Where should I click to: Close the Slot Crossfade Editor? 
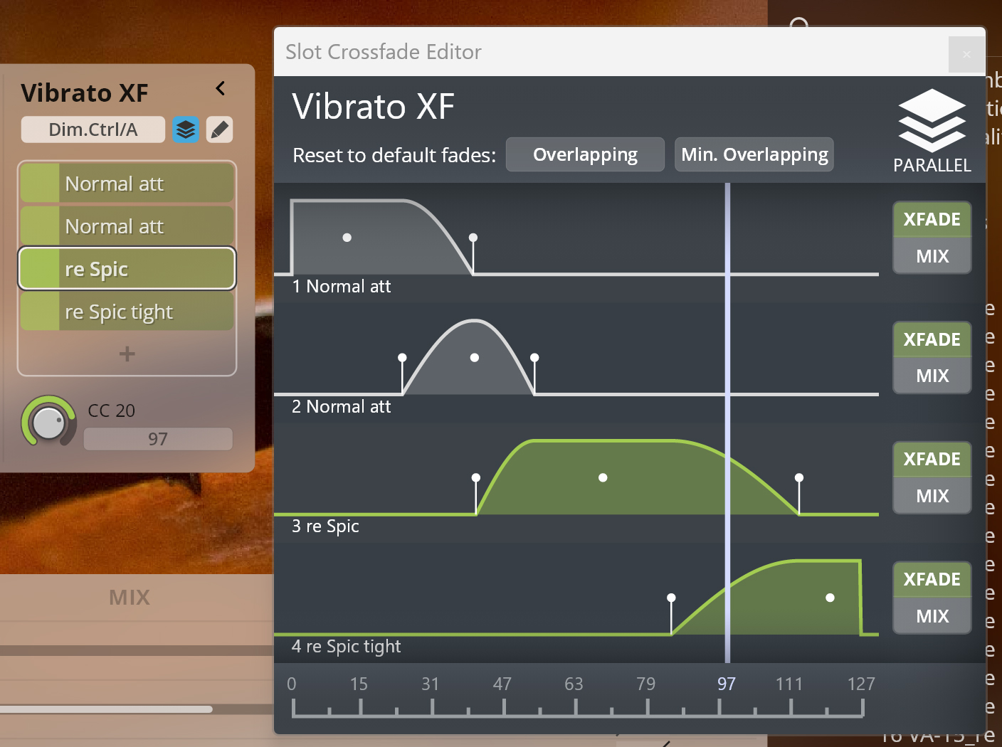[966, 54]
